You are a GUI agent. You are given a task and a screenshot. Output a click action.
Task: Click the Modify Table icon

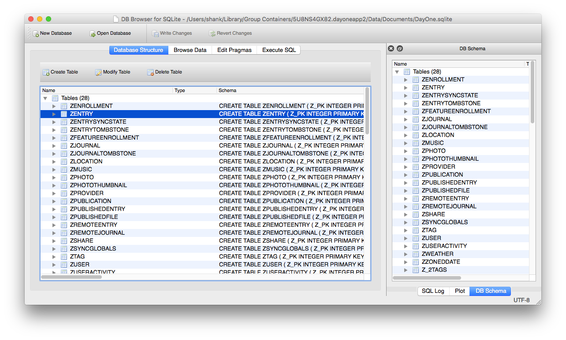99,72
